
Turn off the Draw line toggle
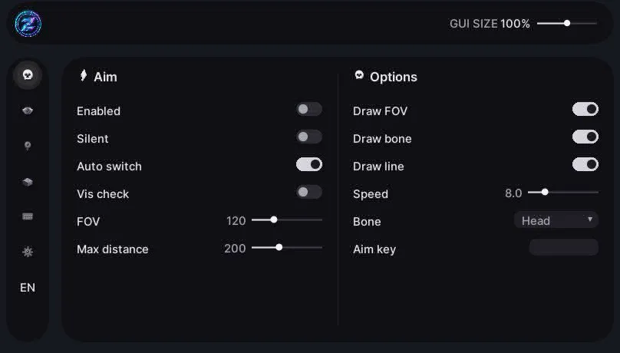pos(585,164)
